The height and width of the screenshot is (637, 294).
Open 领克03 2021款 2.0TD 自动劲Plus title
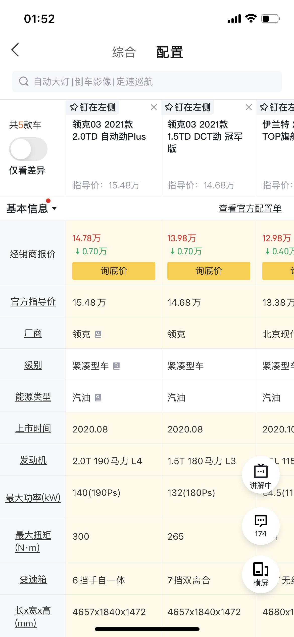tap(109, 131)
